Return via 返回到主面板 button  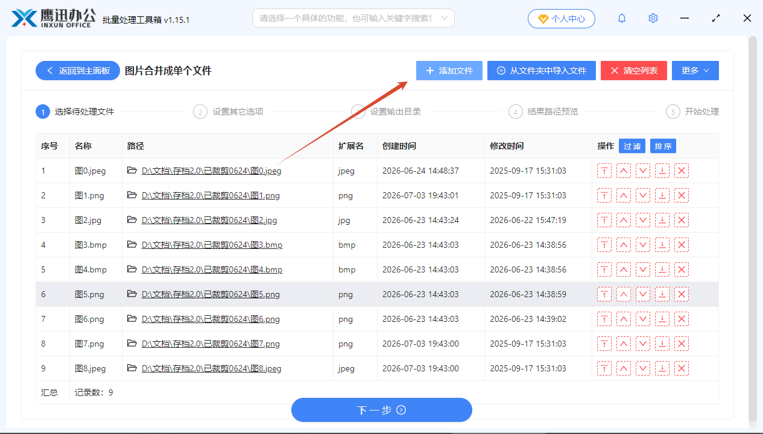pyautogui.click(x=78, y=71)
